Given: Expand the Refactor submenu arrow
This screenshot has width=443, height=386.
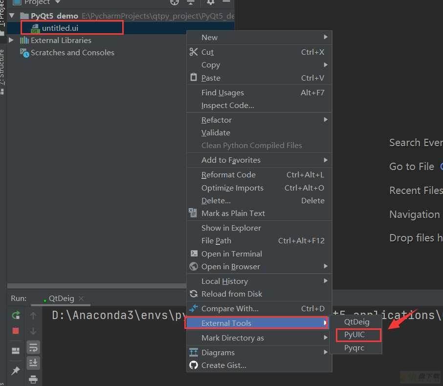Looking at the screenshot, I should pos(326,120).
